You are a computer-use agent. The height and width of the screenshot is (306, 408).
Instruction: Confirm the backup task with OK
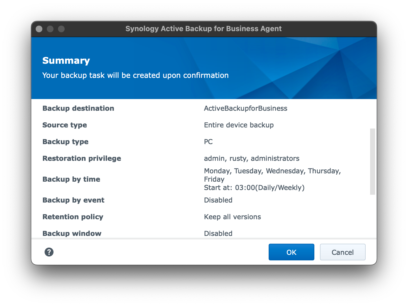(x=291, y=252)
